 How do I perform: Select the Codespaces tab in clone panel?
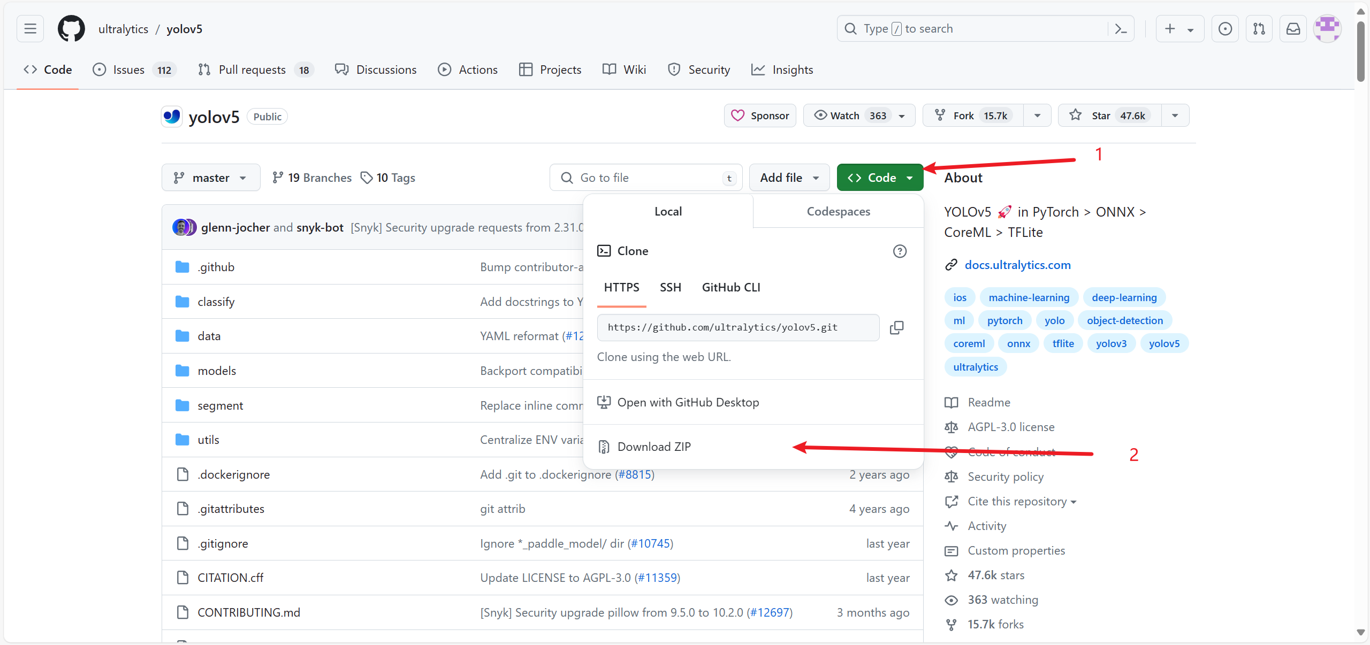[x=839, y=212]
